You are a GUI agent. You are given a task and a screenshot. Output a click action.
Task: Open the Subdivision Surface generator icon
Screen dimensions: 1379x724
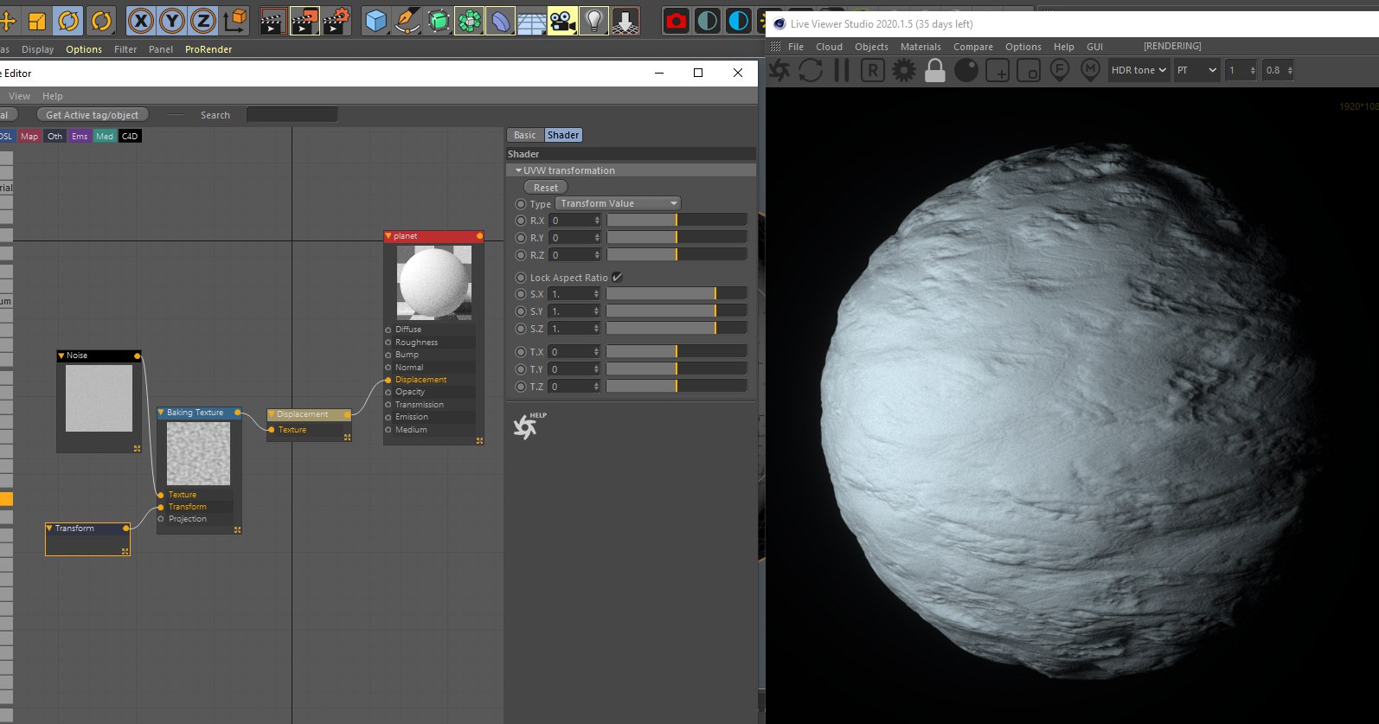(x=439, y=20)
